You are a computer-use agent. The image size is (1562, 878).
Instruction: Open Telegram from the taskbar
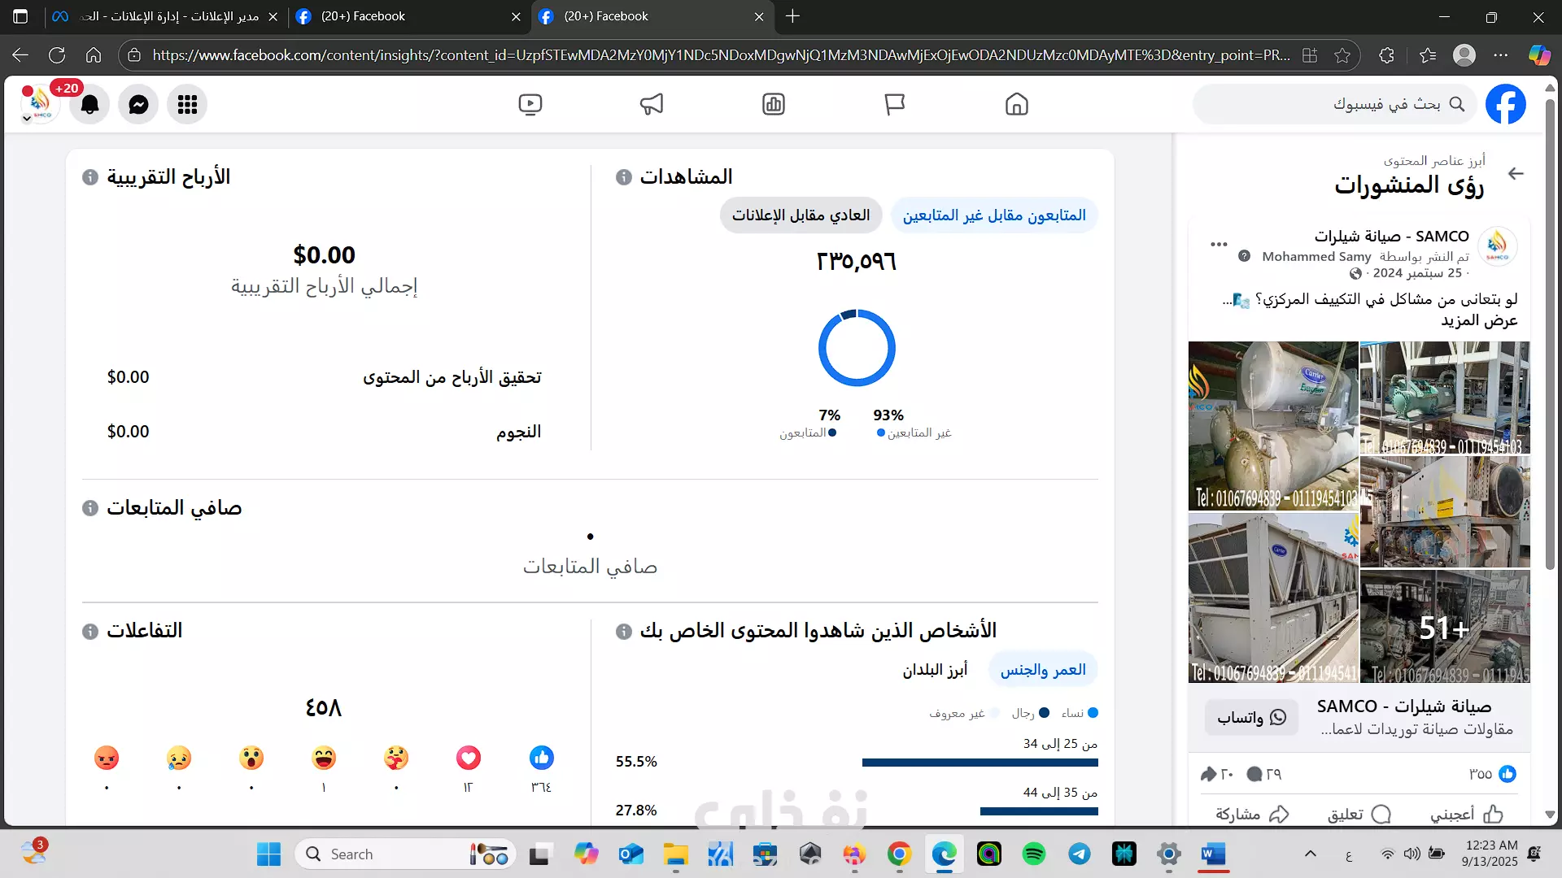tap(1080, 854)
